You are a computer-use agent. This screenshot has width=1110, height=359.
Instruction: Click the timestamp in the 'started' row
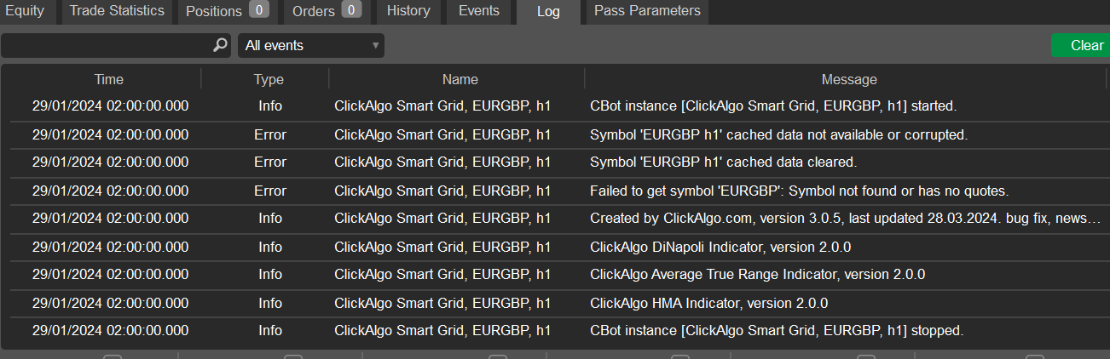[110, 106]
